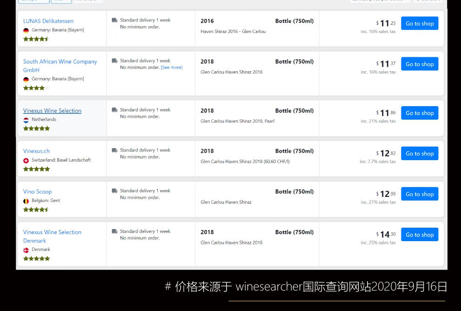Viewport: 461px width, 311px height.
Task: Open South African Wine Company GmbH link
Action: (x=60, y=66)
